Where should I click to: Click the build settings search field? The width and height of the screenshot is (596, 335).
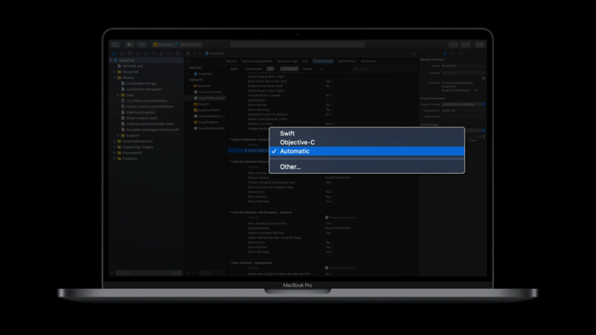(x=384, y=69)
